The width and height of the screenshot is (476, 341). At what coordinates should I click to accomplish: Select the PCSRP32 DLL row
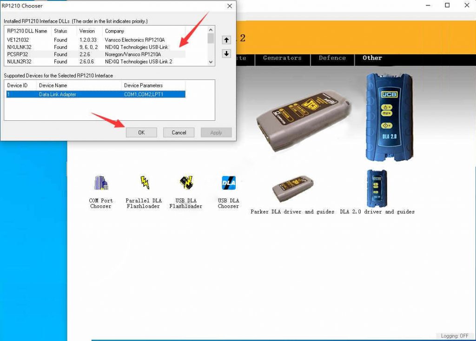(x=96, y=54)
